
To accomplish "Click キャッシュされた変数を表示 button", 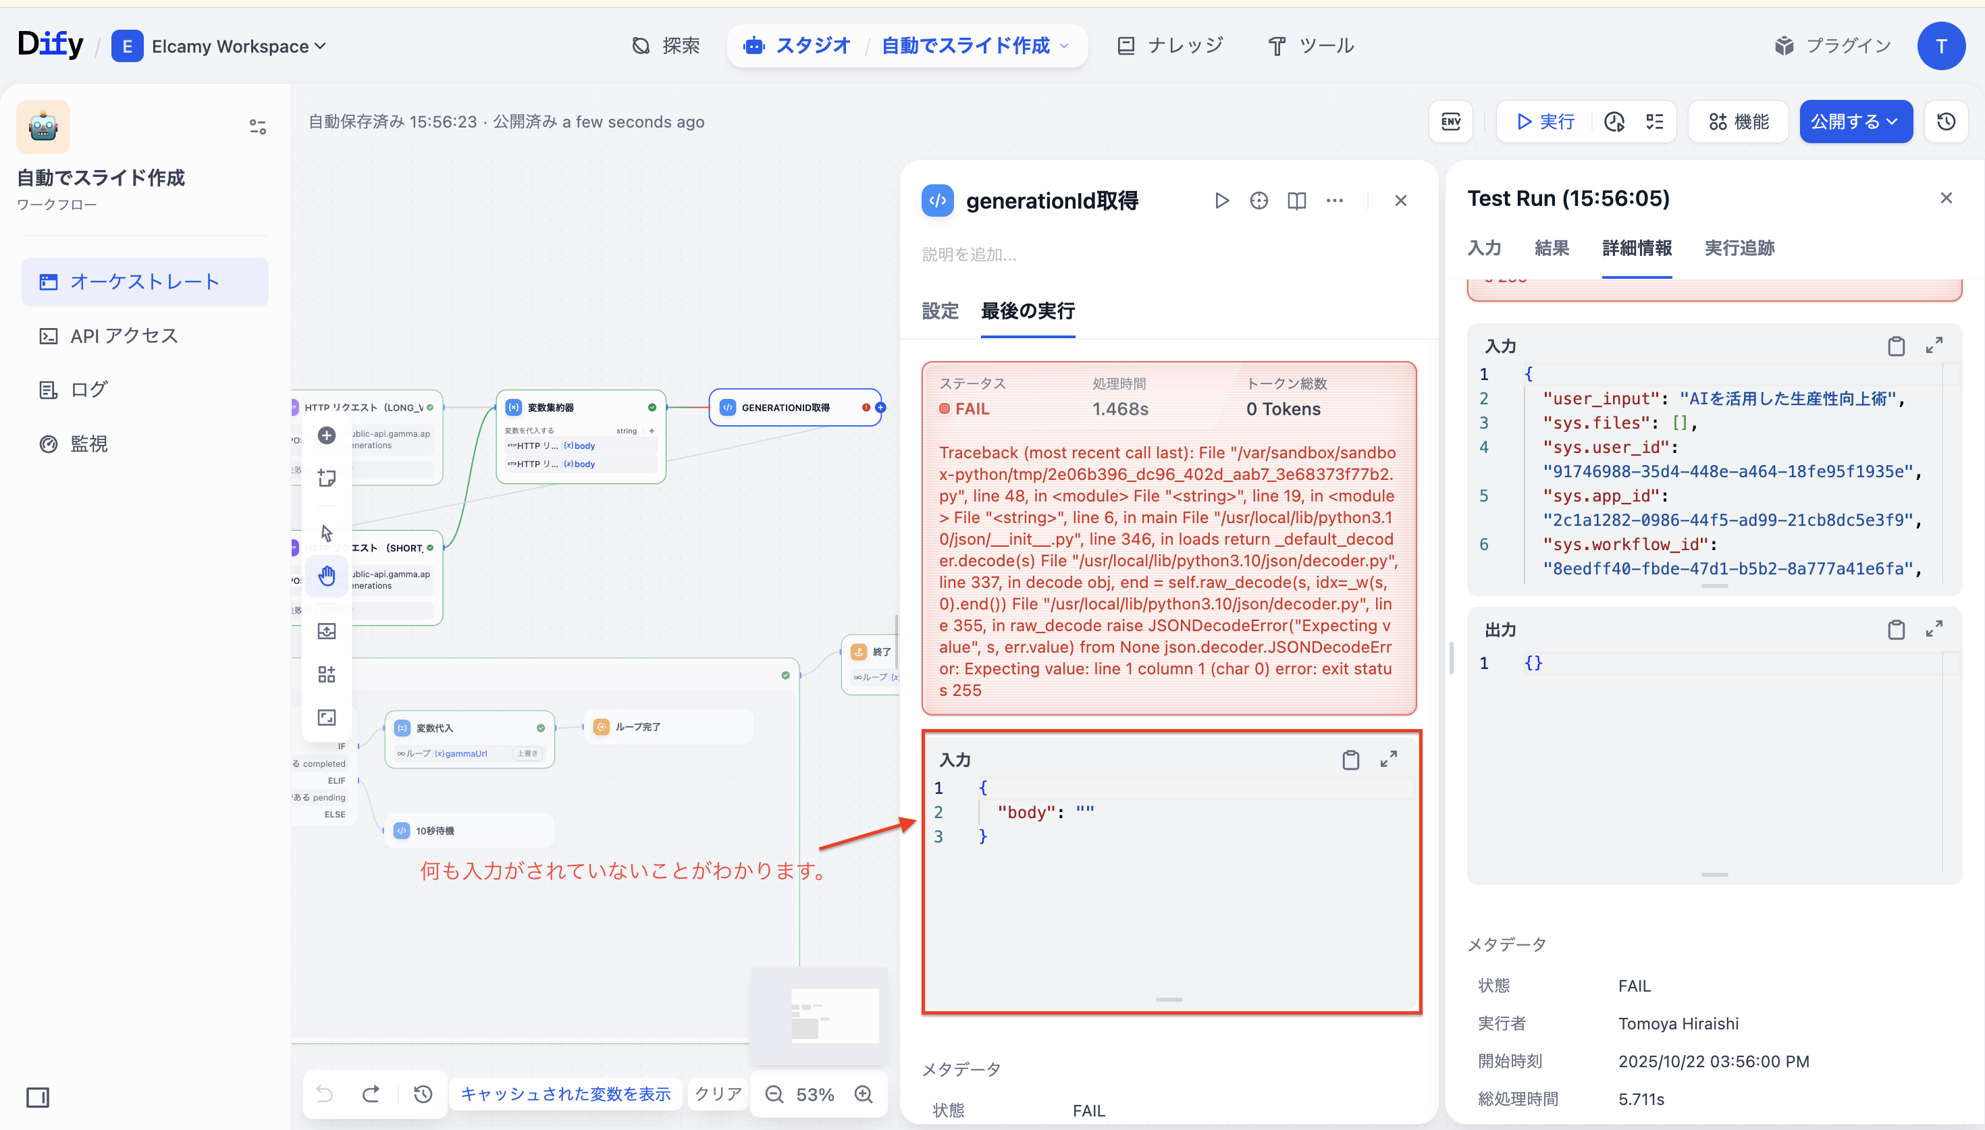I will tap(565, 1094).
